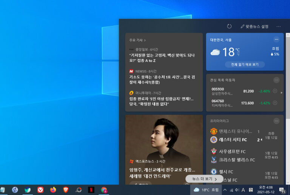Screen dimensions: 290x195
Task: Click the orange 머니투데이 source logo
Action: (131, 93)
